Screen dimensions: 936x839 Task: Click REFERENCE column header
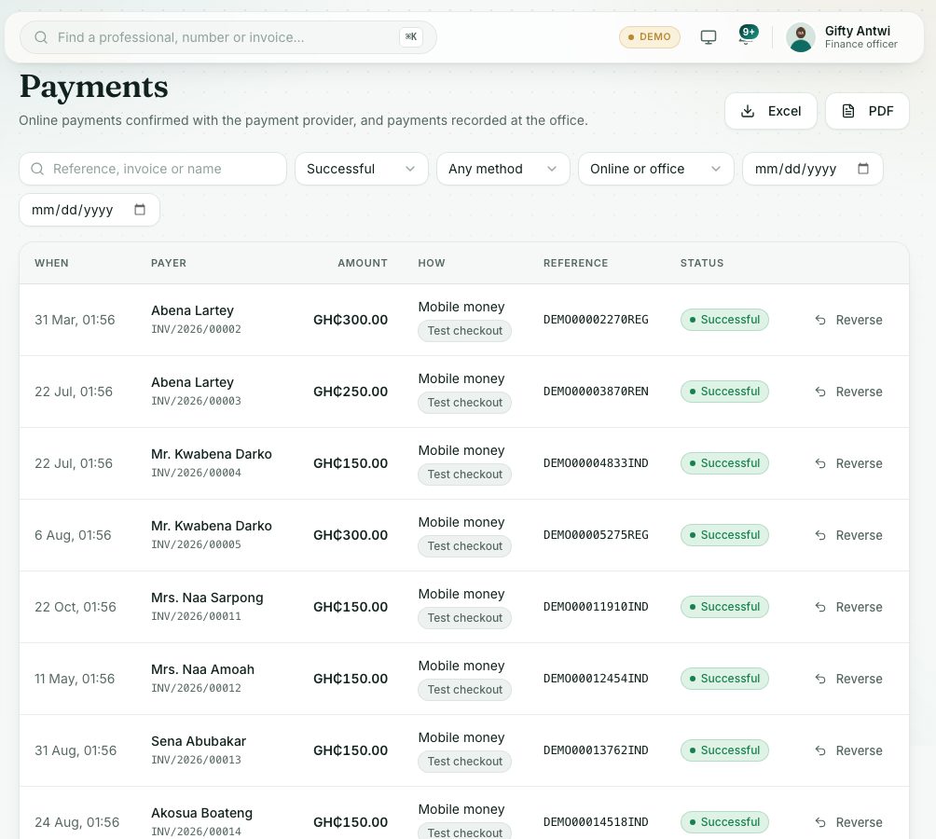pos(575,263)
